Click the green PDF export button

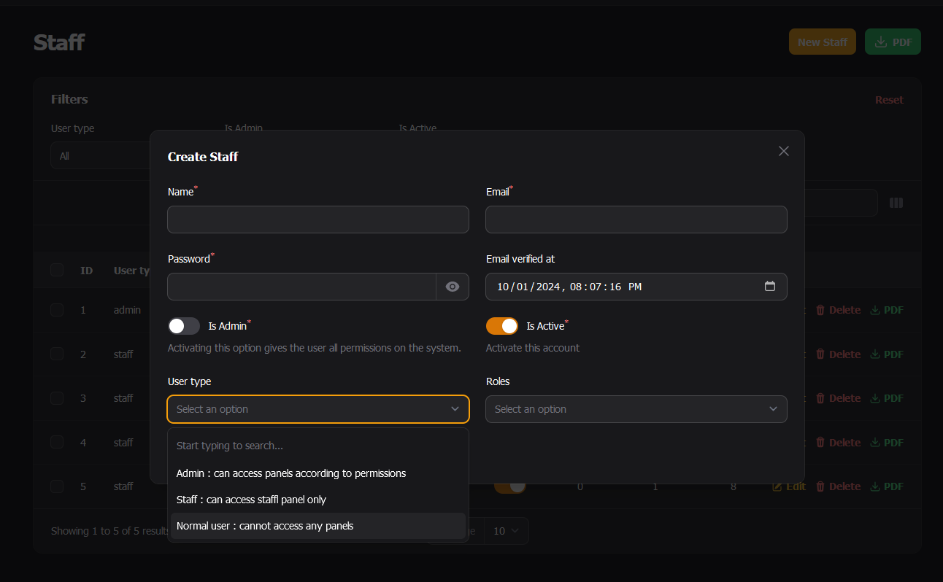[x=893, y=42]
